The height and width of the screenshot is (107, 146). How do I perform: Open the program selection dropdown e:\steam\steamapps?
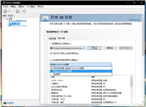[x=68, y=48]
